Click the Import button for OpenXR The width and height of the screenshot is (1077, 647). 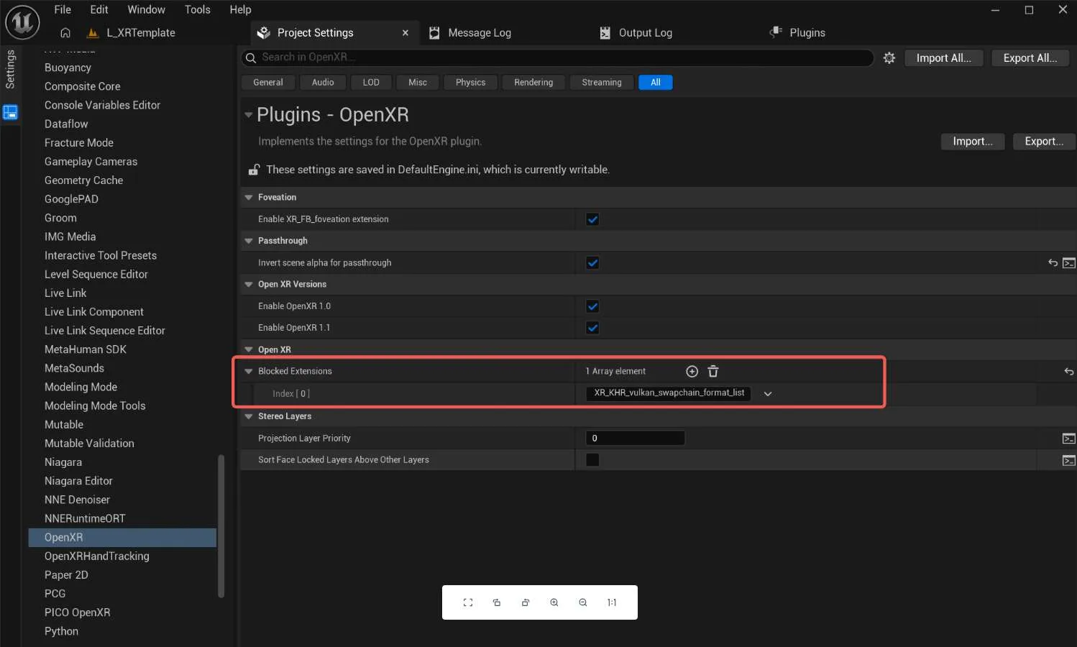pyautogui.click(x=972, y=142)
